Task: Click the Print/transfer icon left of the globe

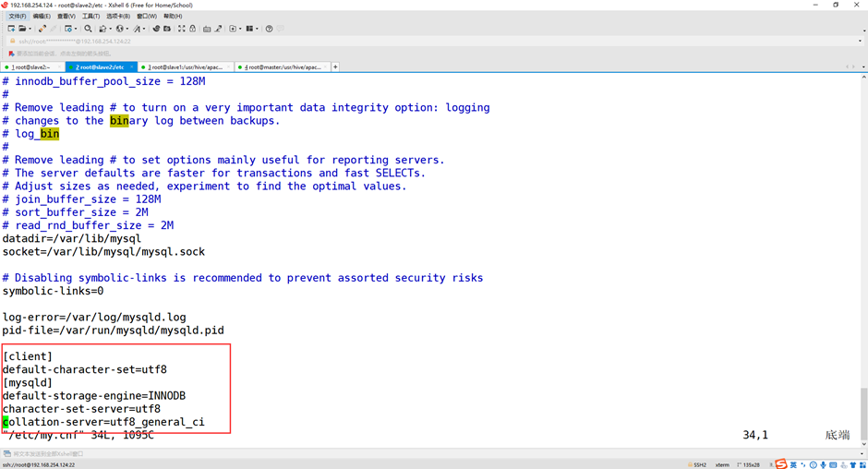Action: [x=103, y=29]
